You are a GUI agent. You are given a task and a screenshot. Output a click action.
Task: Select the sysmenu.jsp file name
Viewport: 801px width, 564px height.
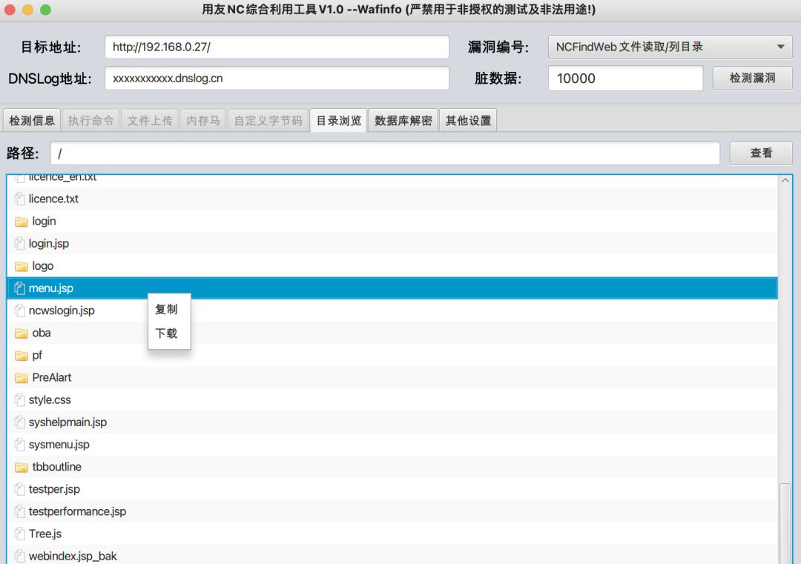coord(59,445)
